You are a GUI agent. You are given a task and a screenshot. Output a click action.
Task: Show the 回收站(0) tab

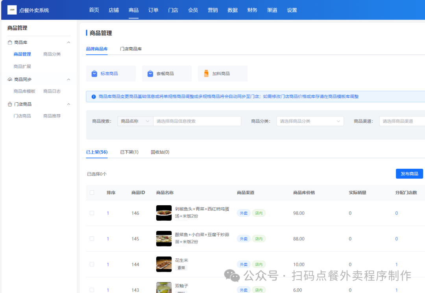(x=160, y=152)
